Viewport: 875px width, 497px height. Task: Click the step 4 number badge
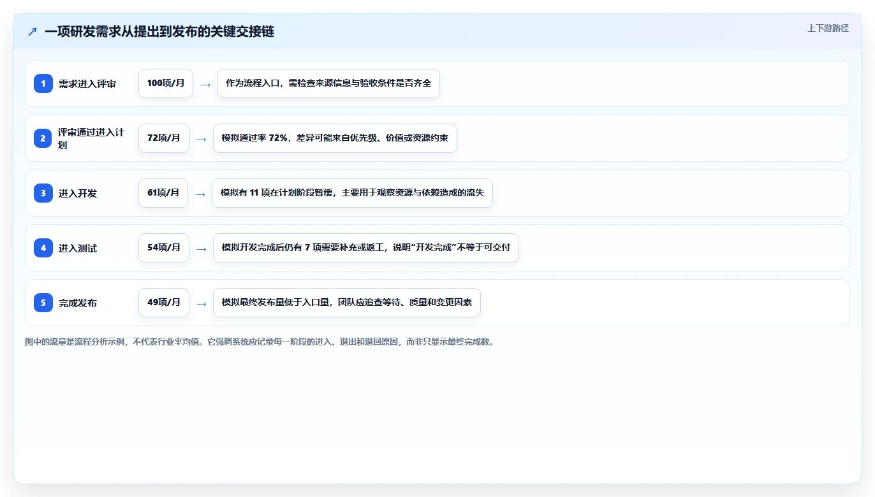(x=43, y=248)
